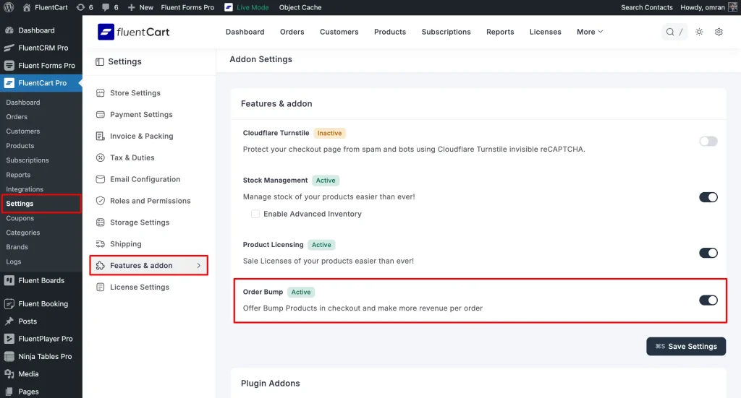Click the Order Bump Active badge

pos(300,292)
